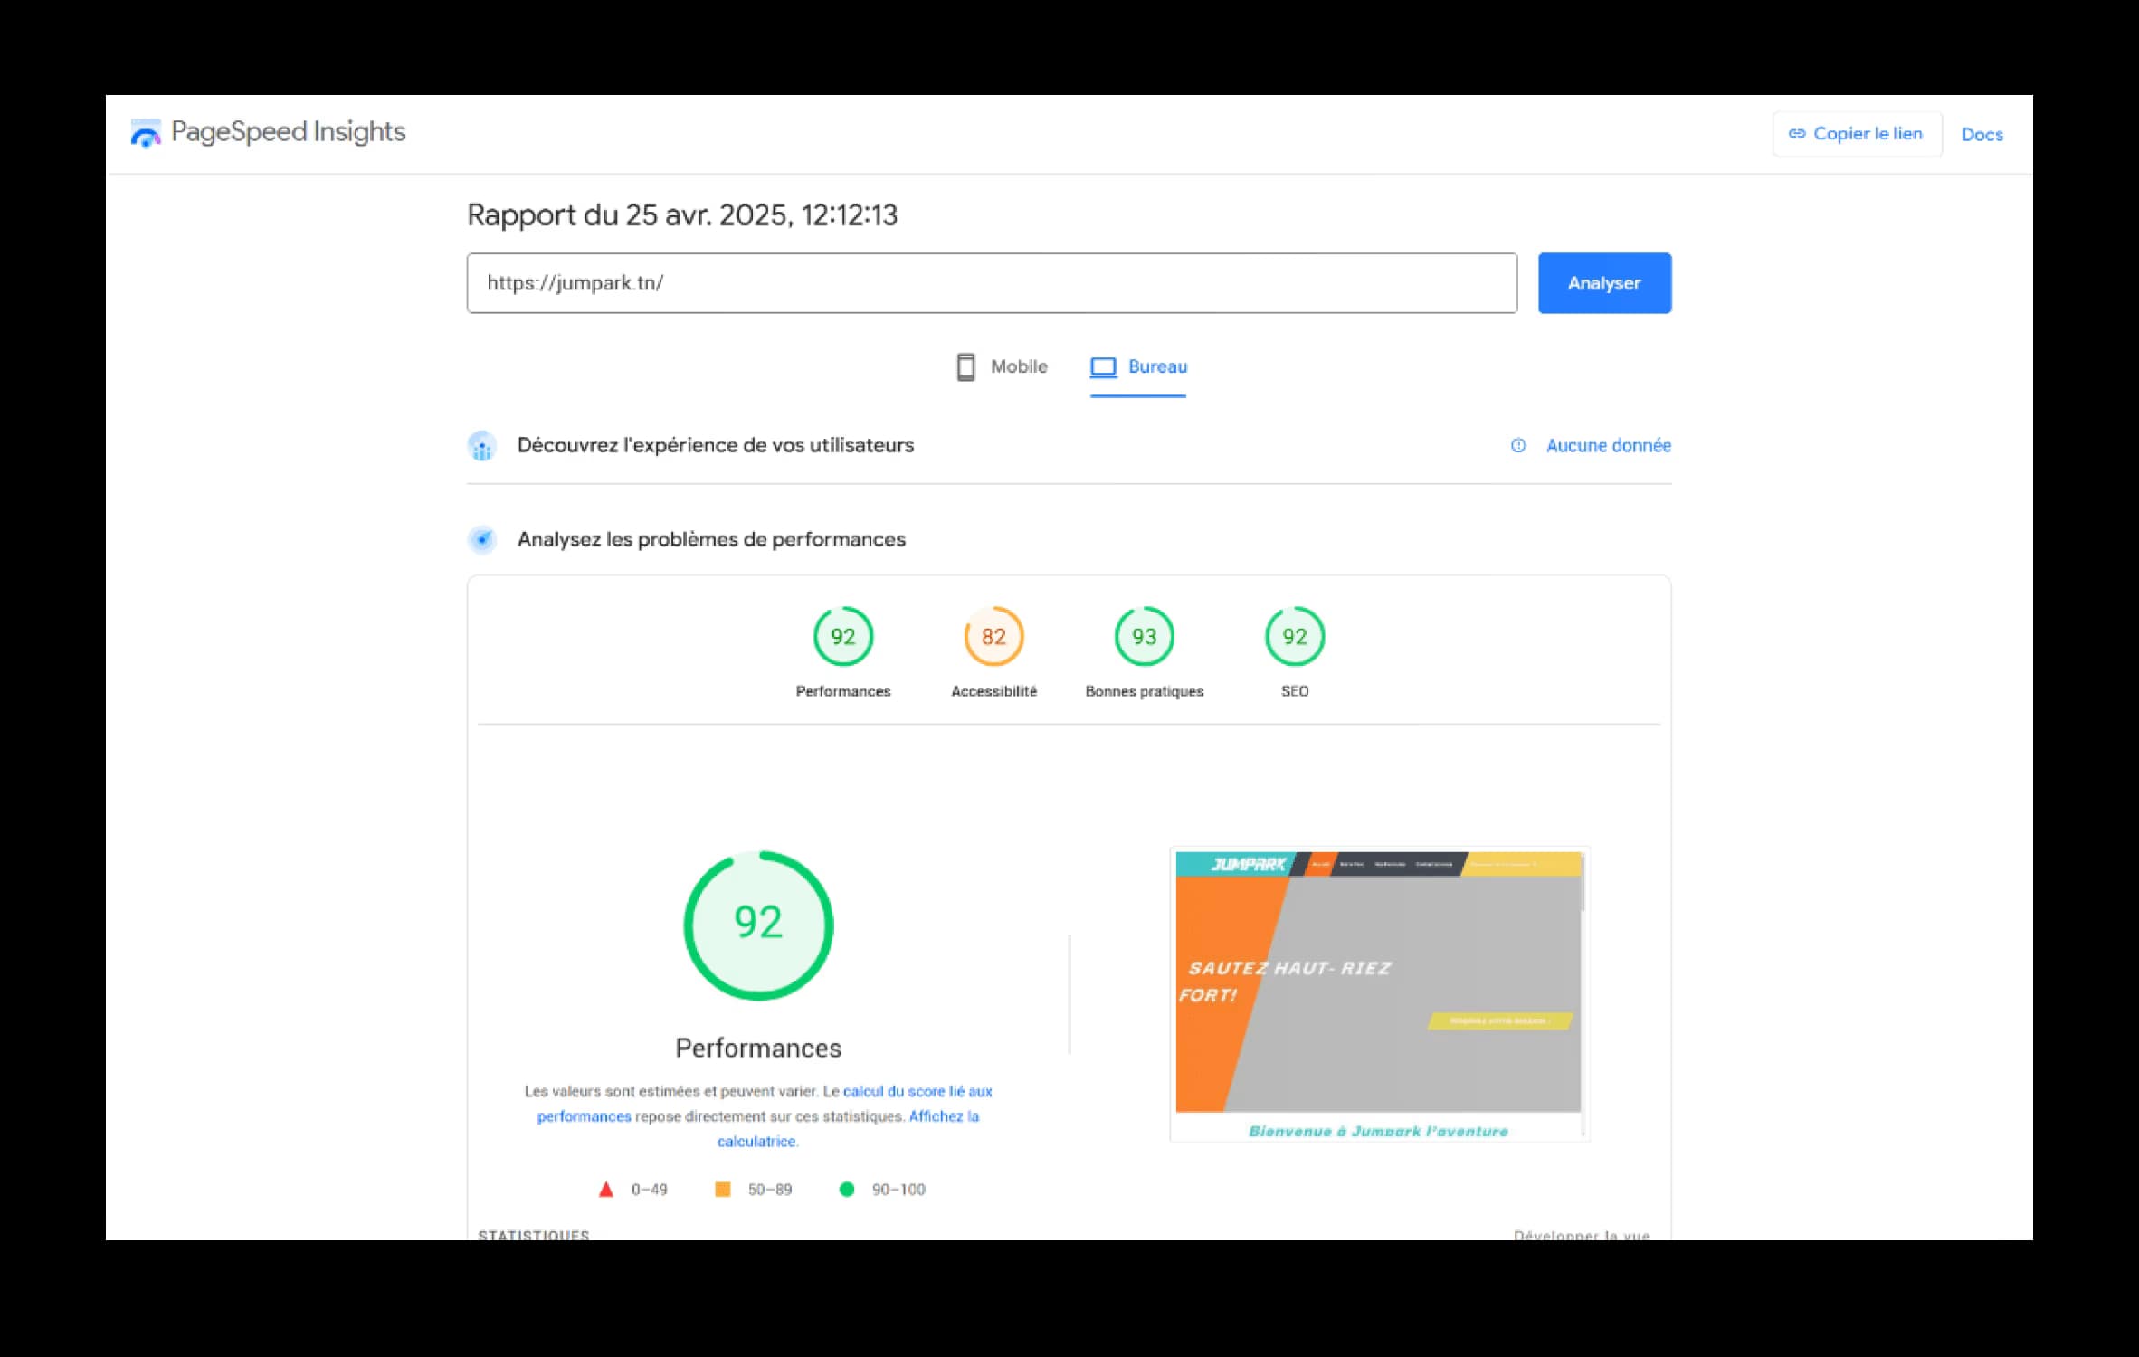Copy the report link with Copier le lien
This screenshot has width=2139, height=1357.
[x=1856, y=134]
